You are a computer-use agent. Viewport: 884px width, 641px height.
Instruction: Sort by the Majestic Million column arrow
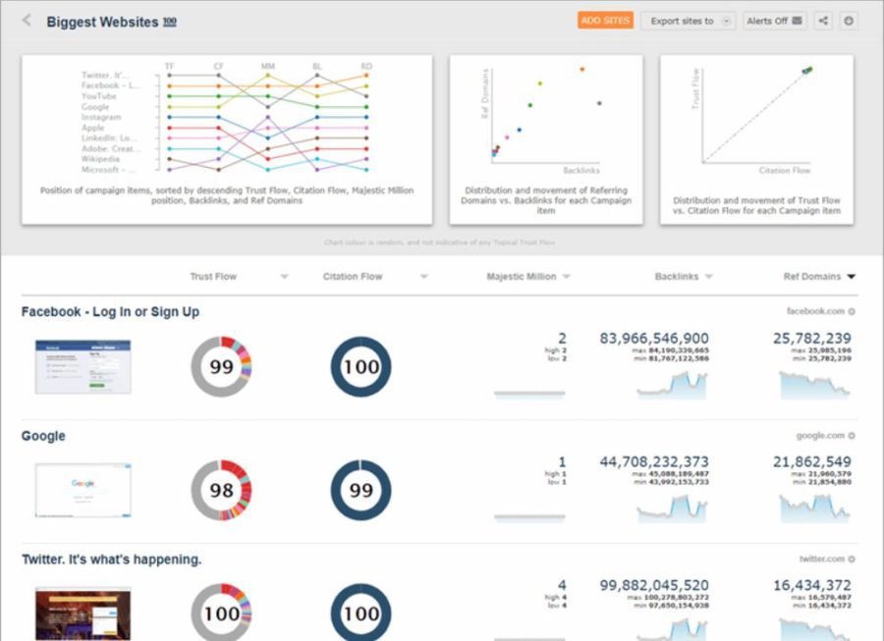coord(567,277)
